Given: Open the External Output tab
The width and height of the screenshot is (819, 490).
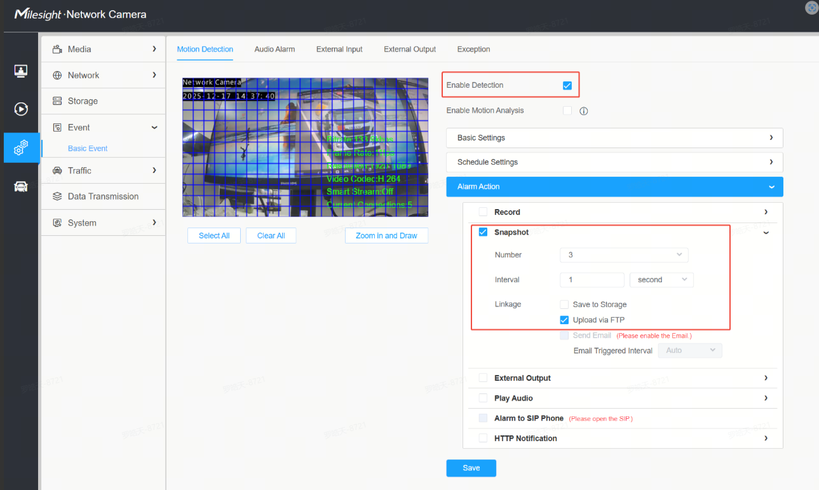Looking at the screenshot, I should pyautogui.click(x=410, y=49).
